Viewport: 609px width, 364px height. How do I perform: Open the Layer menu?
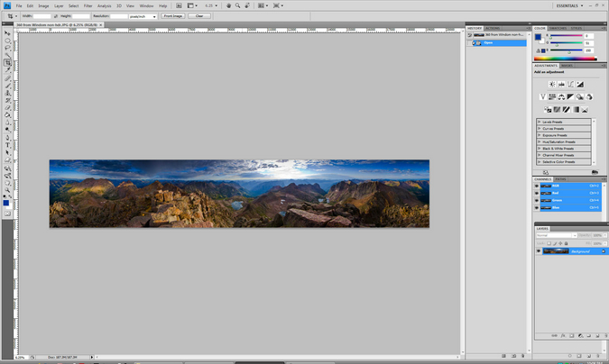pos(59,5)
